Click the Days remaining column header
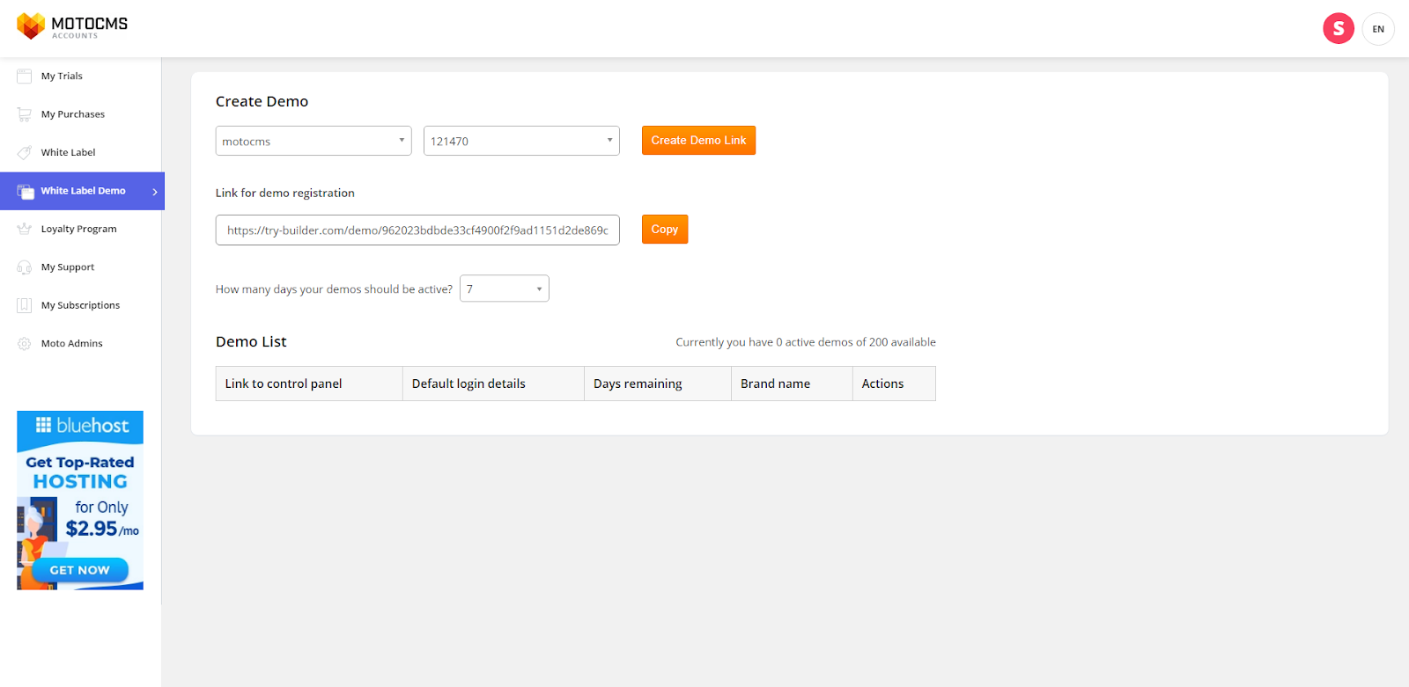Viewport: 1409px width, 687px height. 658,384
